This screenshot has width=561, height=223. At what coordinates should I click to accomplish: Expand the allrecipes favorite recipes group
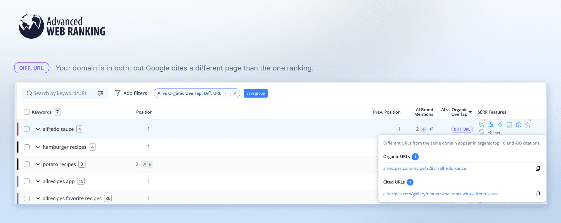tap(38, 199)
